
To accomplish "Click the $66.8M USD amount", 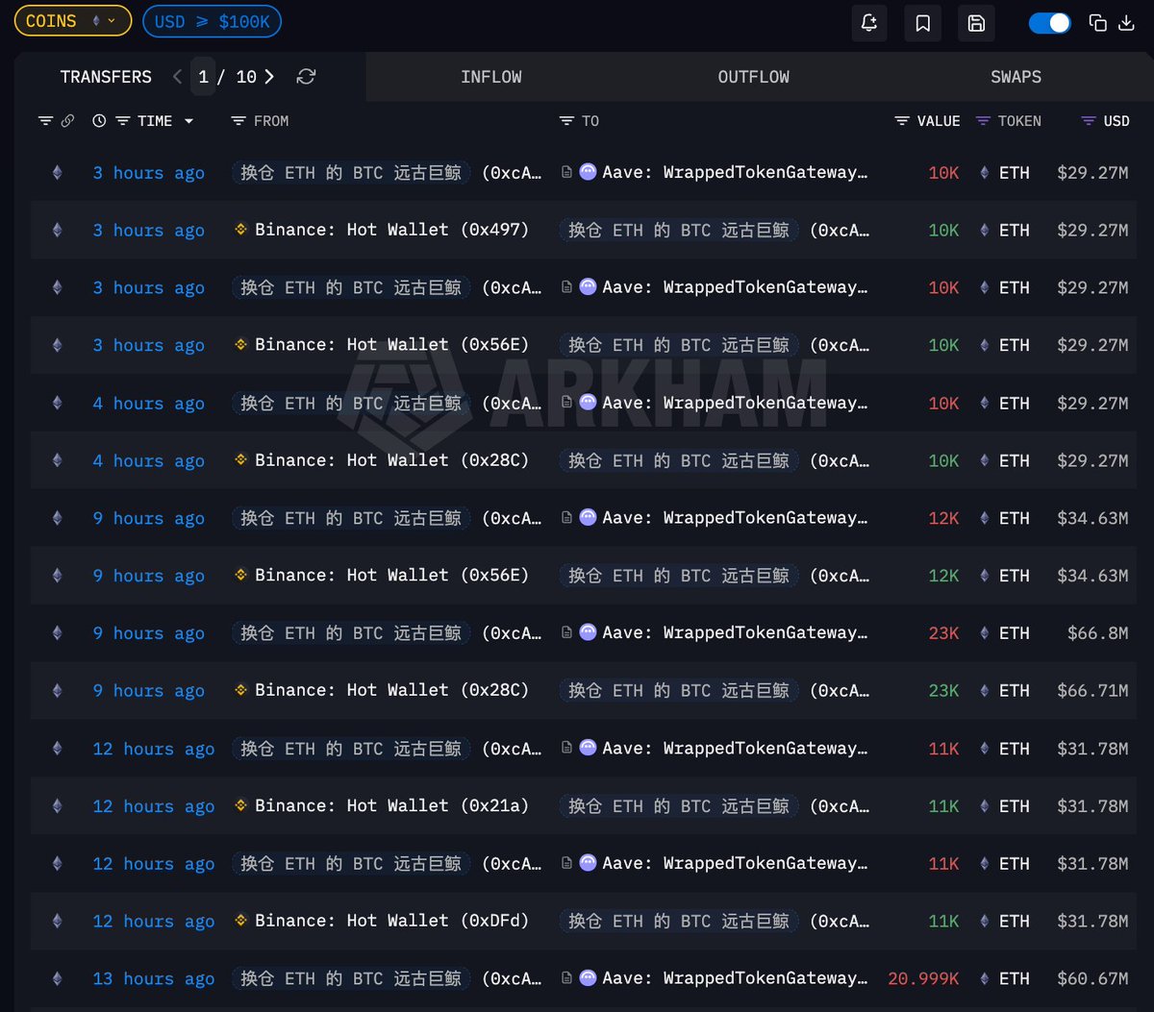I will pos(1097,633).
